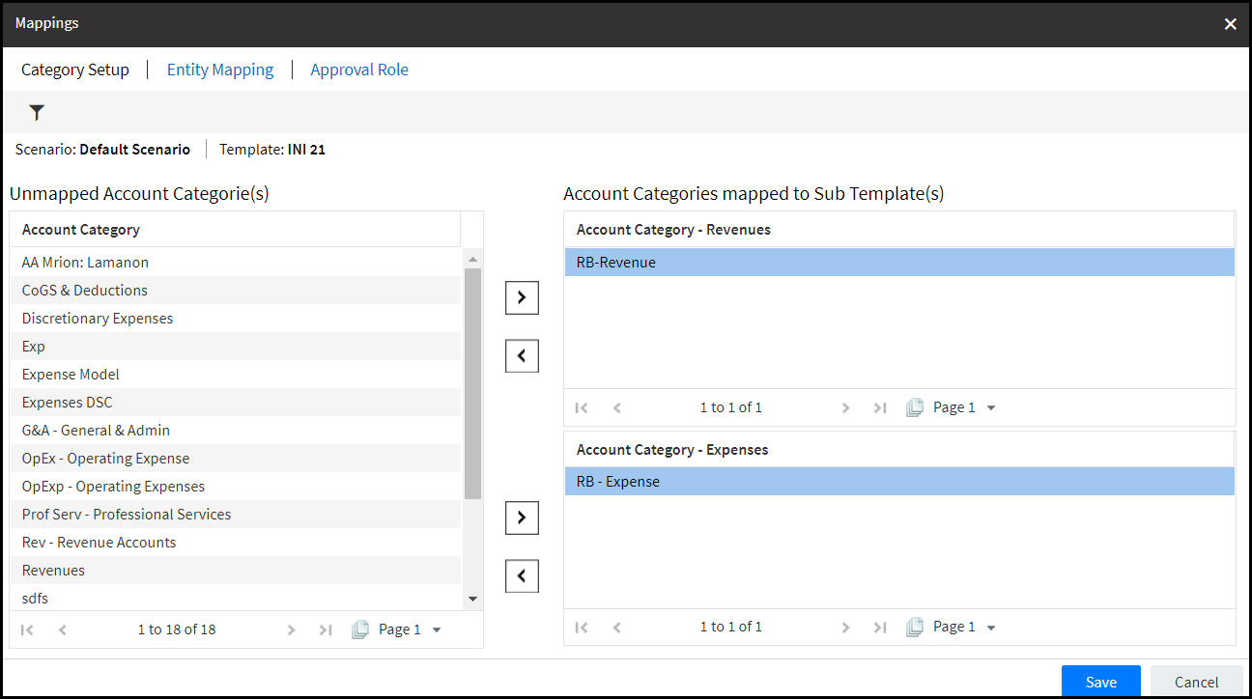Go to last page in Revenues grid pager
The width and height of the screenshot is (1252, 699).
[x=880, y=407]
